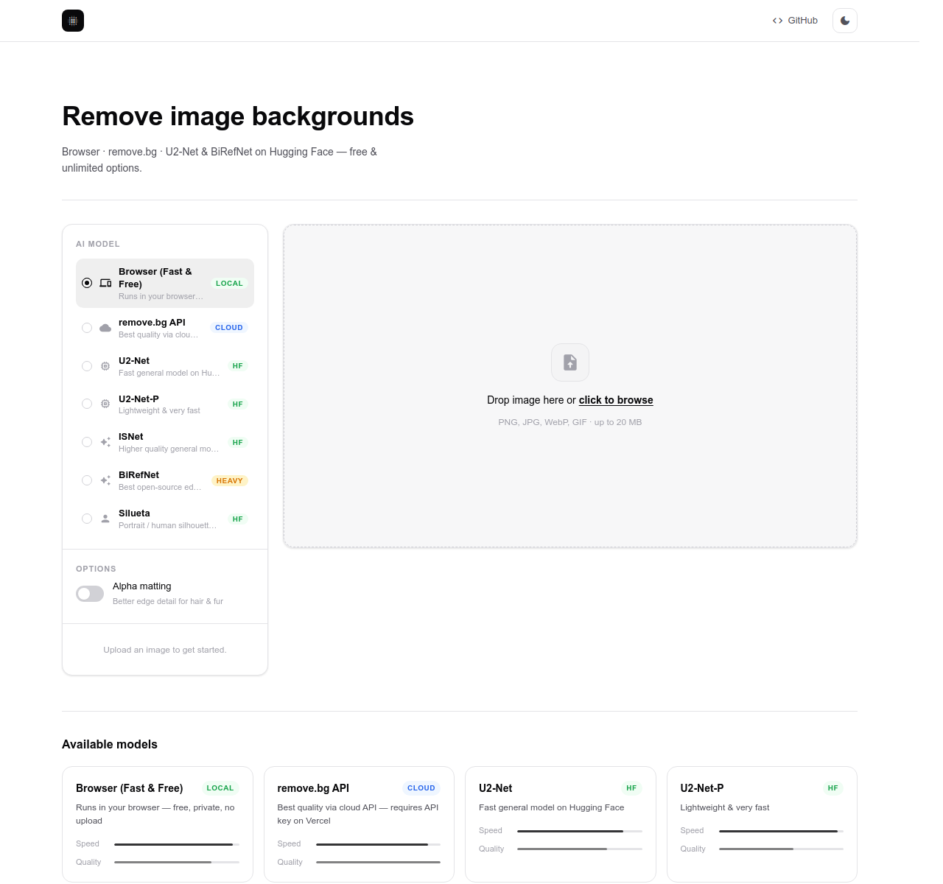Enable the Alpha matting toggle

[x=90, y=594]
